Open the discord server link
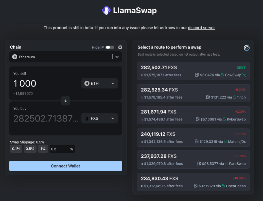The image size is (263, 201). (201, 28)
